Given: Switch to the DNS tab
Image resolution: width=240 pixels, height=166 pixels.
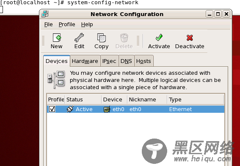Looking at the screenshot, I should (126, 61).
